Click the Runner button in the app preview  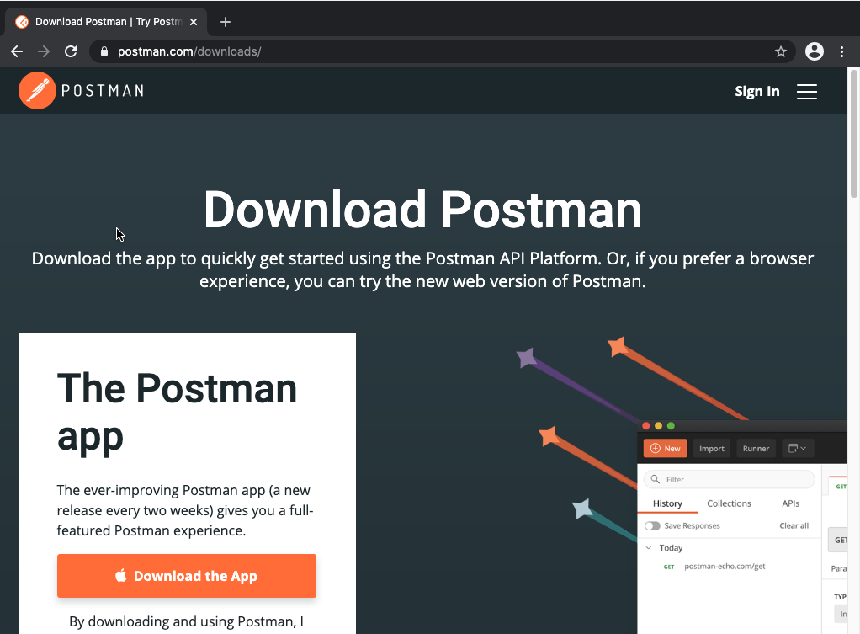point(756,449)
